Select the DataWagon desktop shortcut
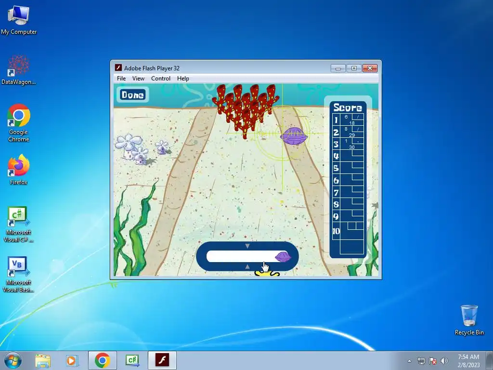Screen dimensions: 493x370 click(x=19, y=70)
